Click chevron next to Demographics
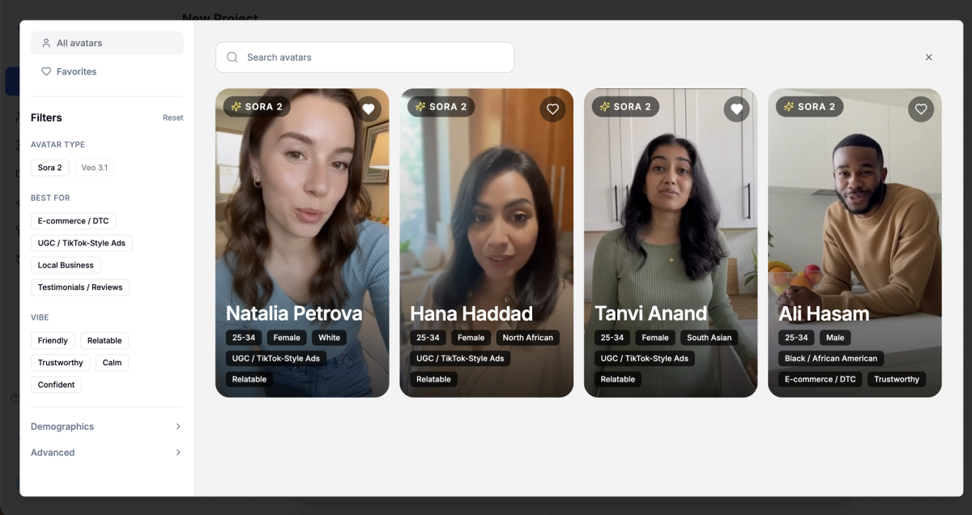This screenshot has width=972, height=515. point(178,427)
